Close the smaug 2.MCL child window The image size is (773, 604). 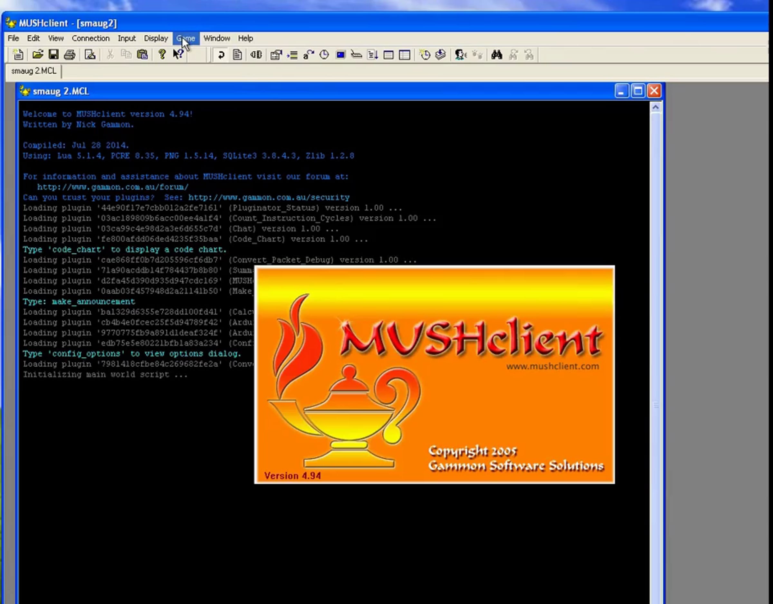click(x=654, y=91)
